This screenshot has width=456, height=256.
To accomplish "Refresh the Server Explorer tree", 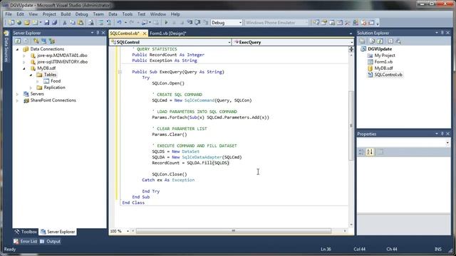I will 18,41.
